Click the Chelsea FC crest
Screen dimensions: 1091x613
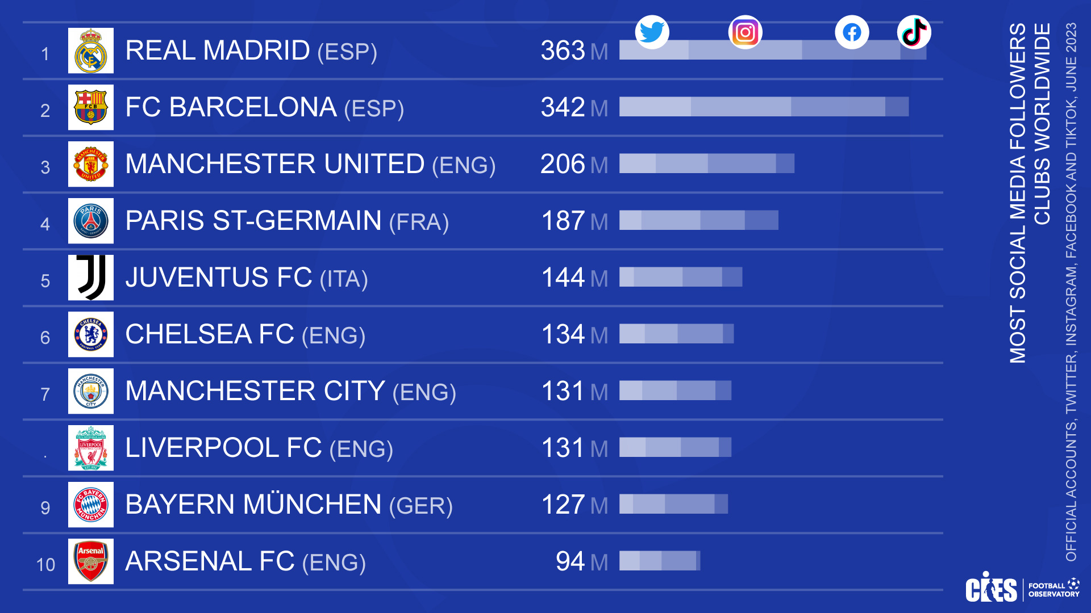click(91, 334)
